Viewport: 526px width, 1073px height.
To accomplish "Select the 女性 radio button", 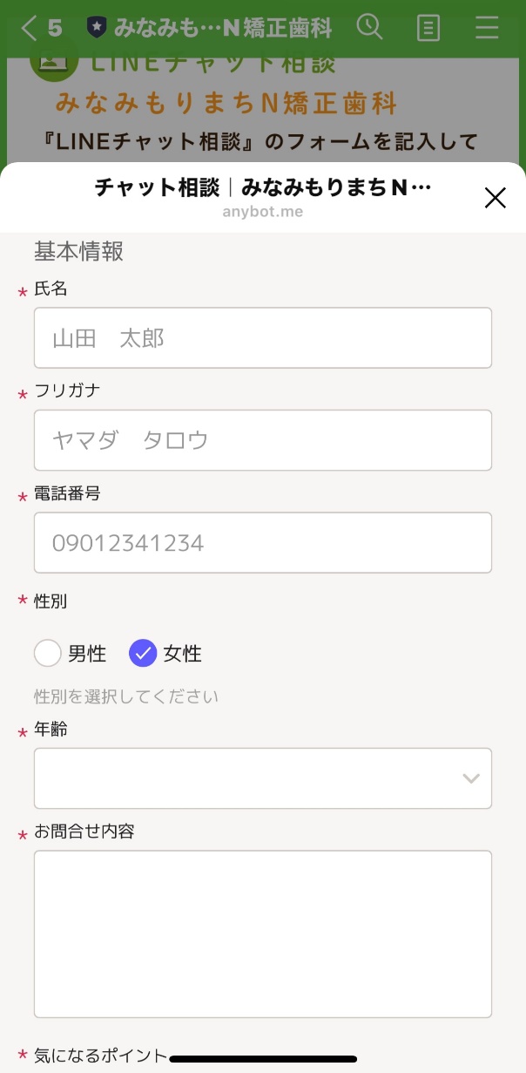I will click(143, 653).
